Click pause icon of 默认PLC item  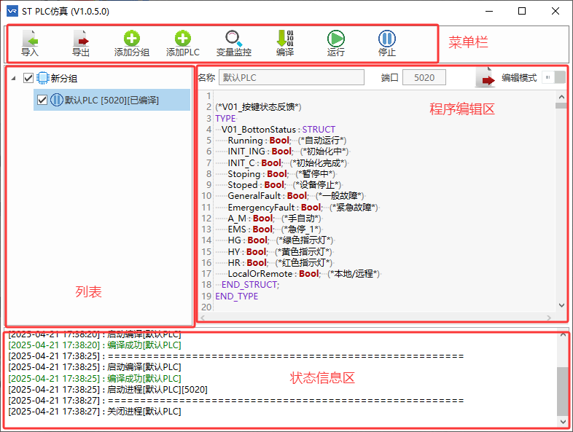[56, 100]
